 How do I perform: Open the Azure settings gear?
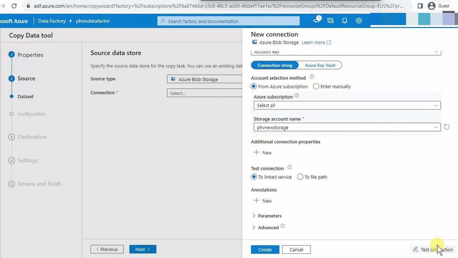pyautogui.click(x=359, y=21)
